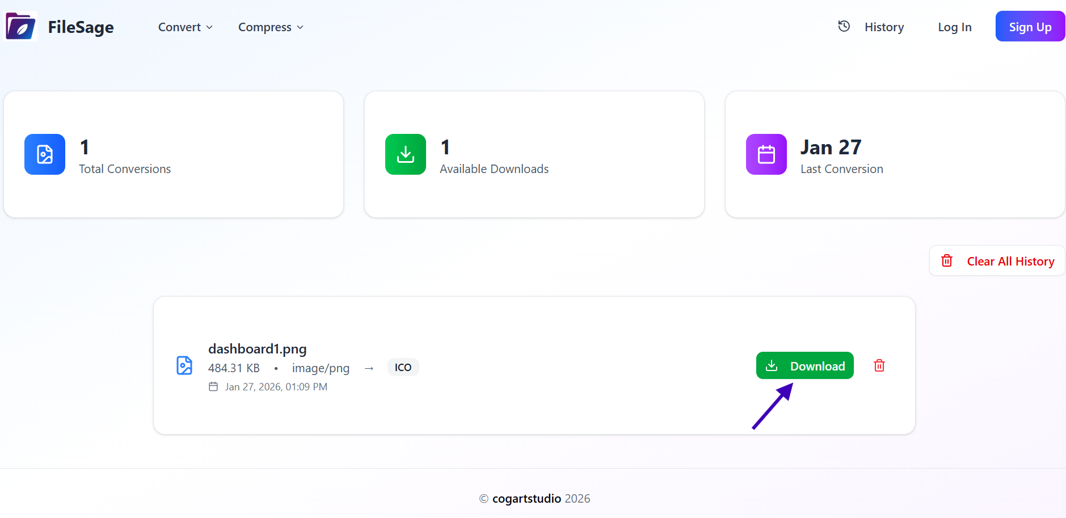This screenshot has height=518, width=1066.
Task: Select the dashboard1.png file name
Action: pos(257,349)
